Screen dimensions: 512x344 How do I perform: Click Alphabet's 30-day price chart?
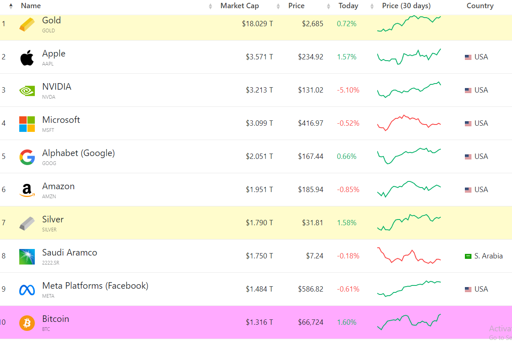point(409,156)
